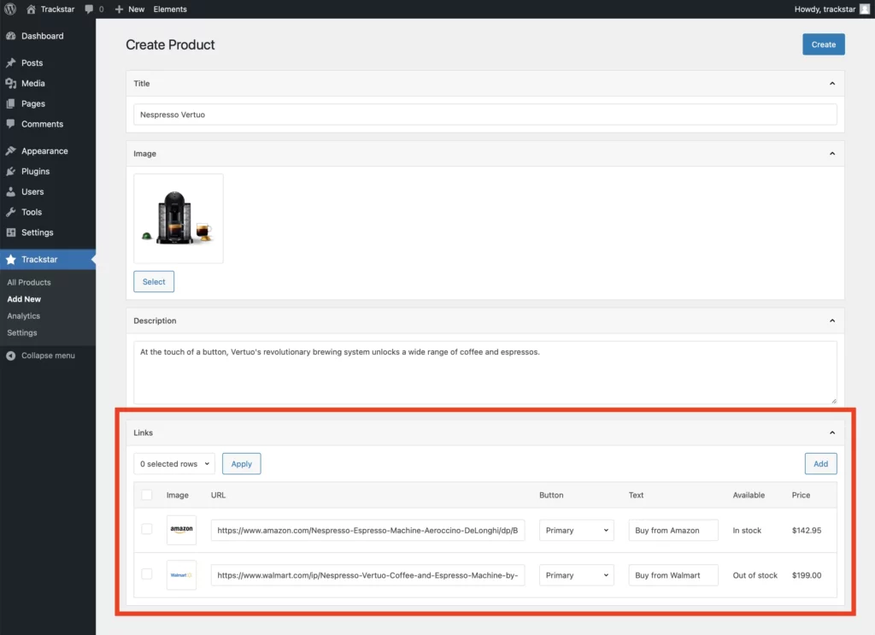Click the Apply button
Screen dimensions: 875x635
tap(242, 464)
